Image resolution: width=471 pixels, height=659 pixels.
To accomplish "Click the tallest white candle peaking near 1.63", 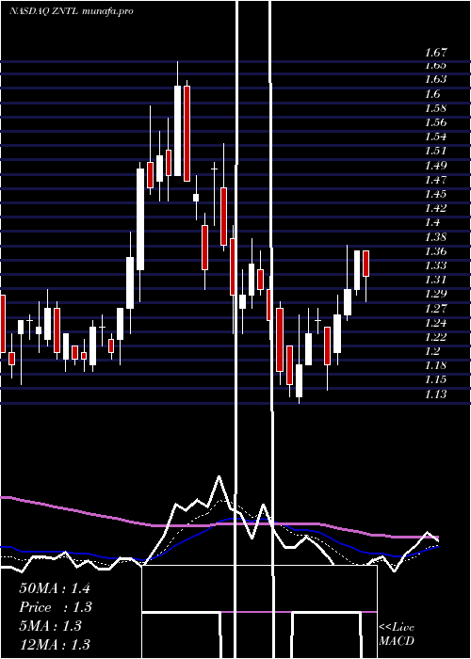I will pyautogui.click(x=177, y=131).
